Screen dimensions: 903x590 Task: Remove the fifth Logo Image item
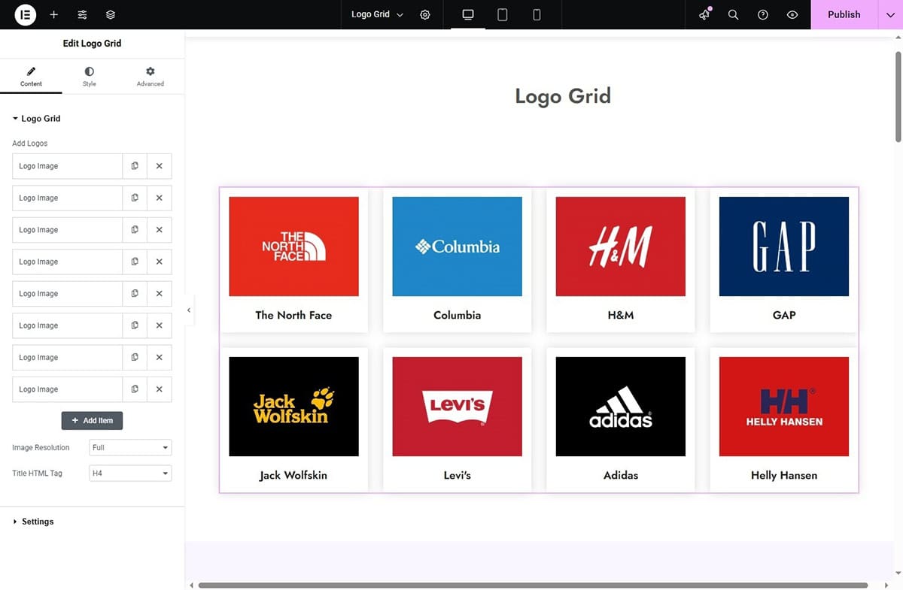click(160, 294)
